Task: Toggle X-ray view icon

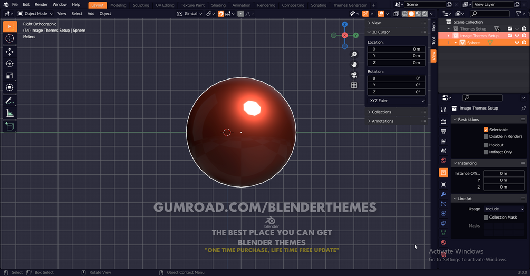Action: pyautogui.click(x=396, y=14)
